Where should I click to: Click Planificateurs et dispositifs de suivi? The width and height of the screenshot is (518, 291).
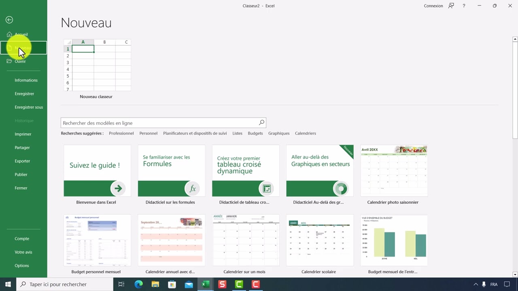(195, 133)
